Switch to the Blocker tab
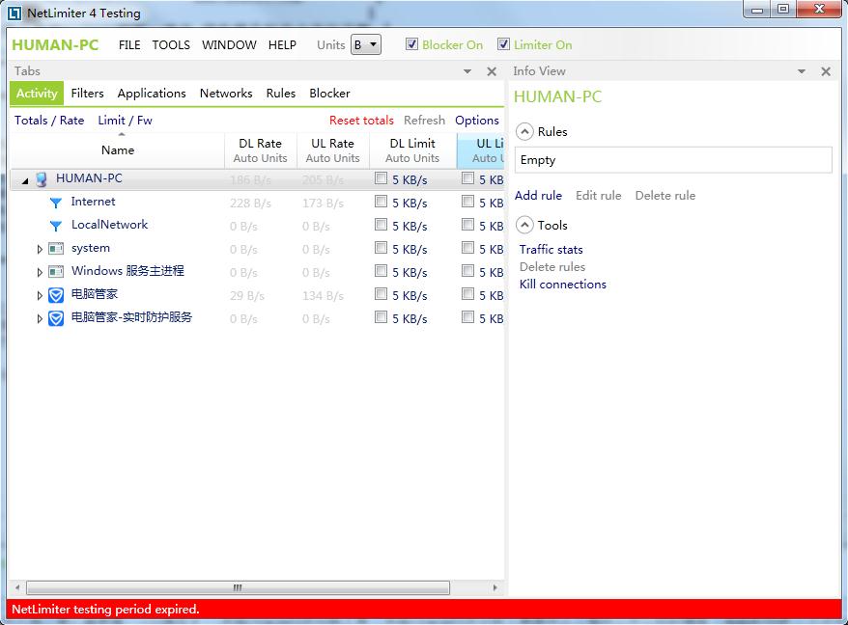The width and height of the screenshot is (848, 625). 329,94
